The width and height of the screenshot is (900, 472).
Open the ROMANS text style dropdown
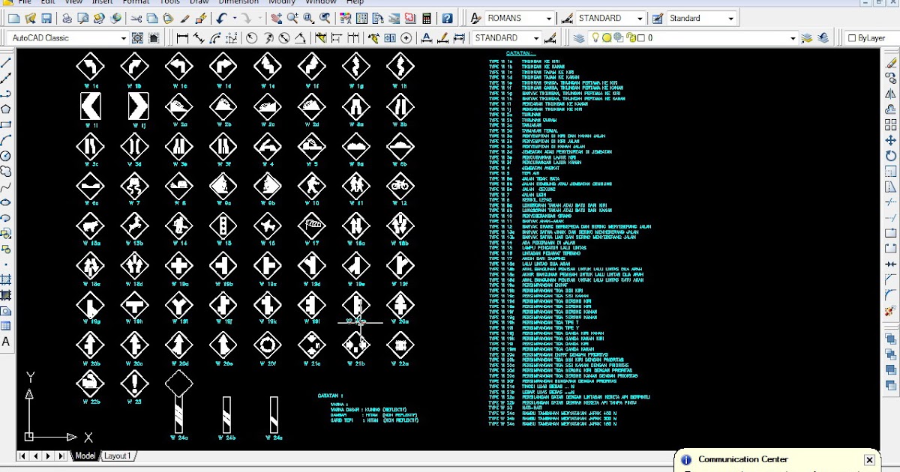(x=550, y=17)
